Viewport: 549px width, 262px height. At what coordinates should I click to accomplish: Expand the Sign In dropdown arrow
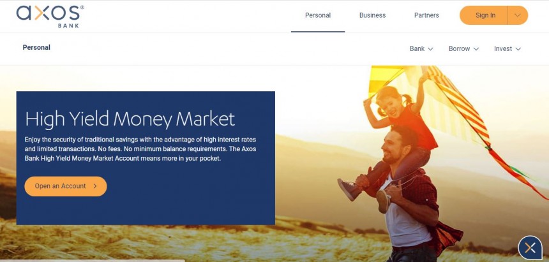518,15
